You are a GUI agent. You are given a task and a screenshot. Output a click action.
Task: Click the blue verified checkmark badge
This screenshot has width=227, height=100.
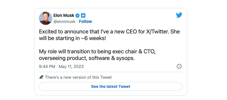click(78, 15)
